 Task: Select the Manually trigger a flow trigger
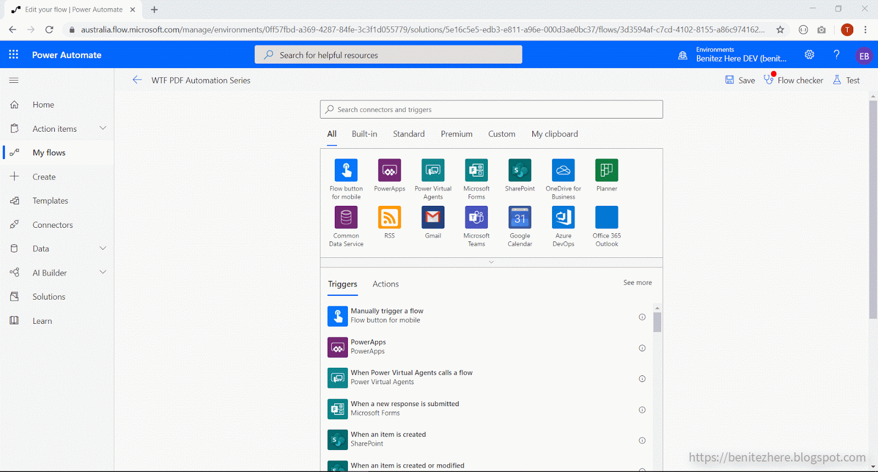(487, 316)
